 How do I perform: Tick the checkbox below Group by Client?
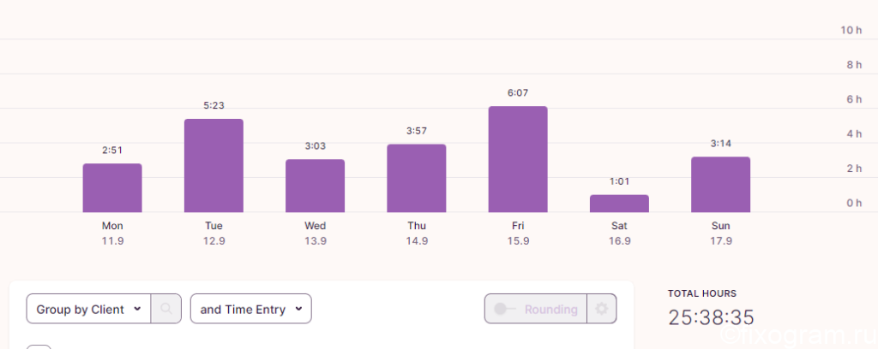pos(39,347)
